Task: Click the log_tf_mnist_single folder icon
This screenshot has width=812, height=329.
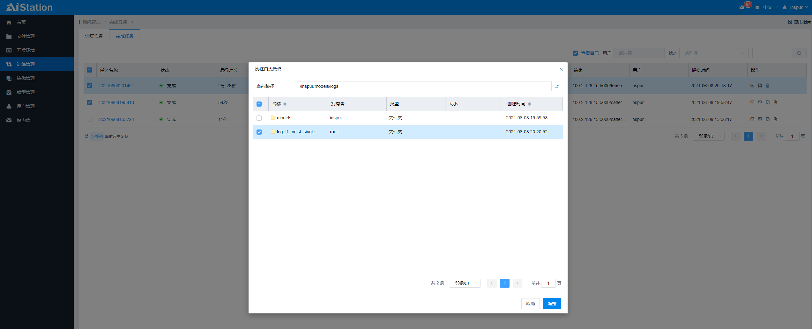Action: (273, 132)
